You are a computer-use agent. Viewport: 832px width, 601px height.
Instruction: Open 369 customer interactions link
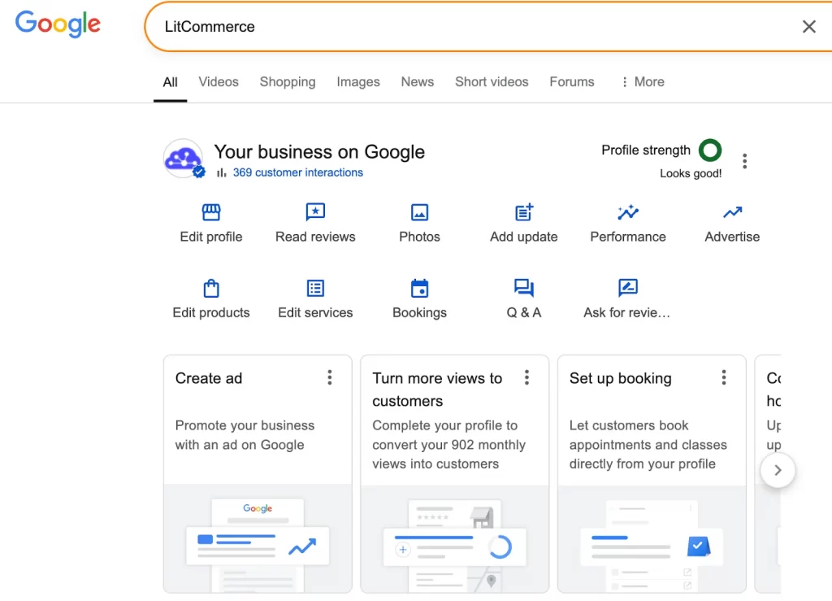297,172
